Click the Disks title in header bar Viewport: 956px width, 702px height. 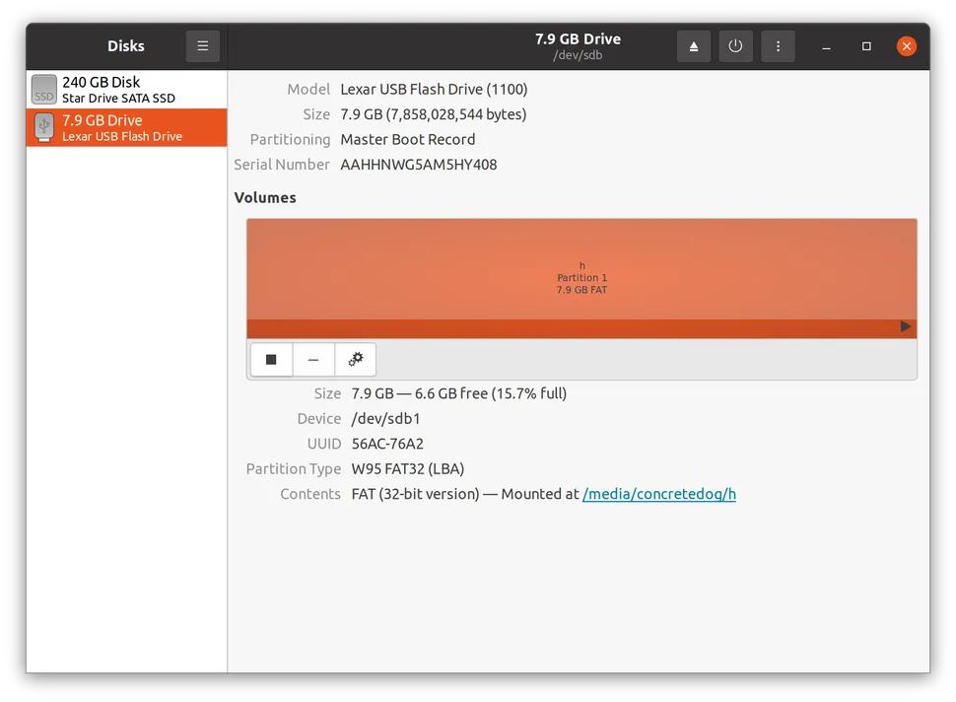[125, 45]
